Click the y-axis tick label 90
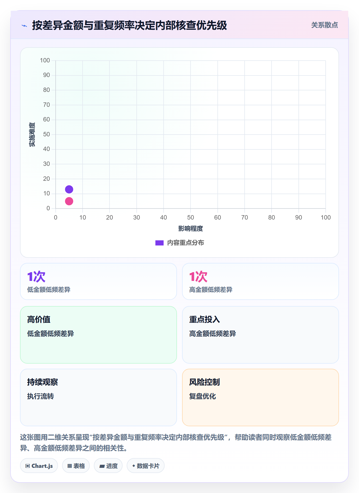Screen dimensions: 359x493 click(46, 75)
